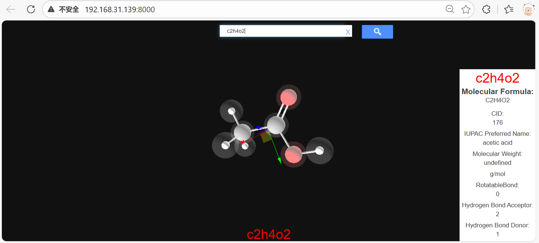Click the red c2h4o2 title in info panel
The image size is (539, 243).
point(497,78)
